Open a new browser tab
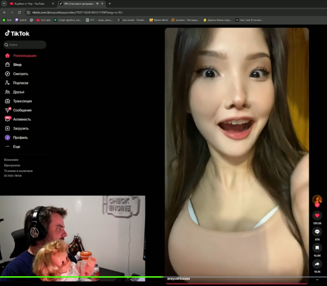The height and width of the screenshot is (286, 327). coord(110,3)
